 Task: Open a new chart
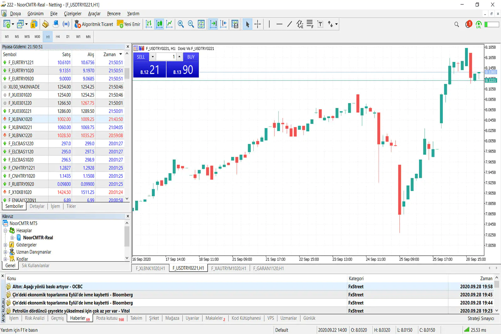point(6,24)
